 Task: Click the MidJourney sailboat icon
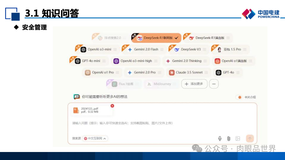[149, 84]
